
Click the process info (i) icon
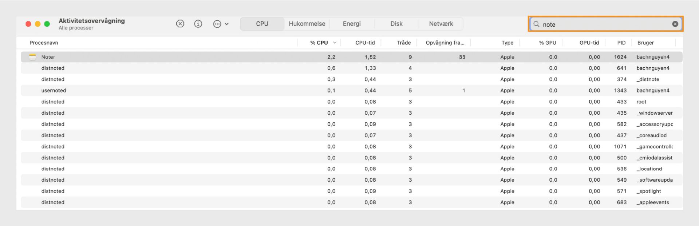(x=198, y=24)
